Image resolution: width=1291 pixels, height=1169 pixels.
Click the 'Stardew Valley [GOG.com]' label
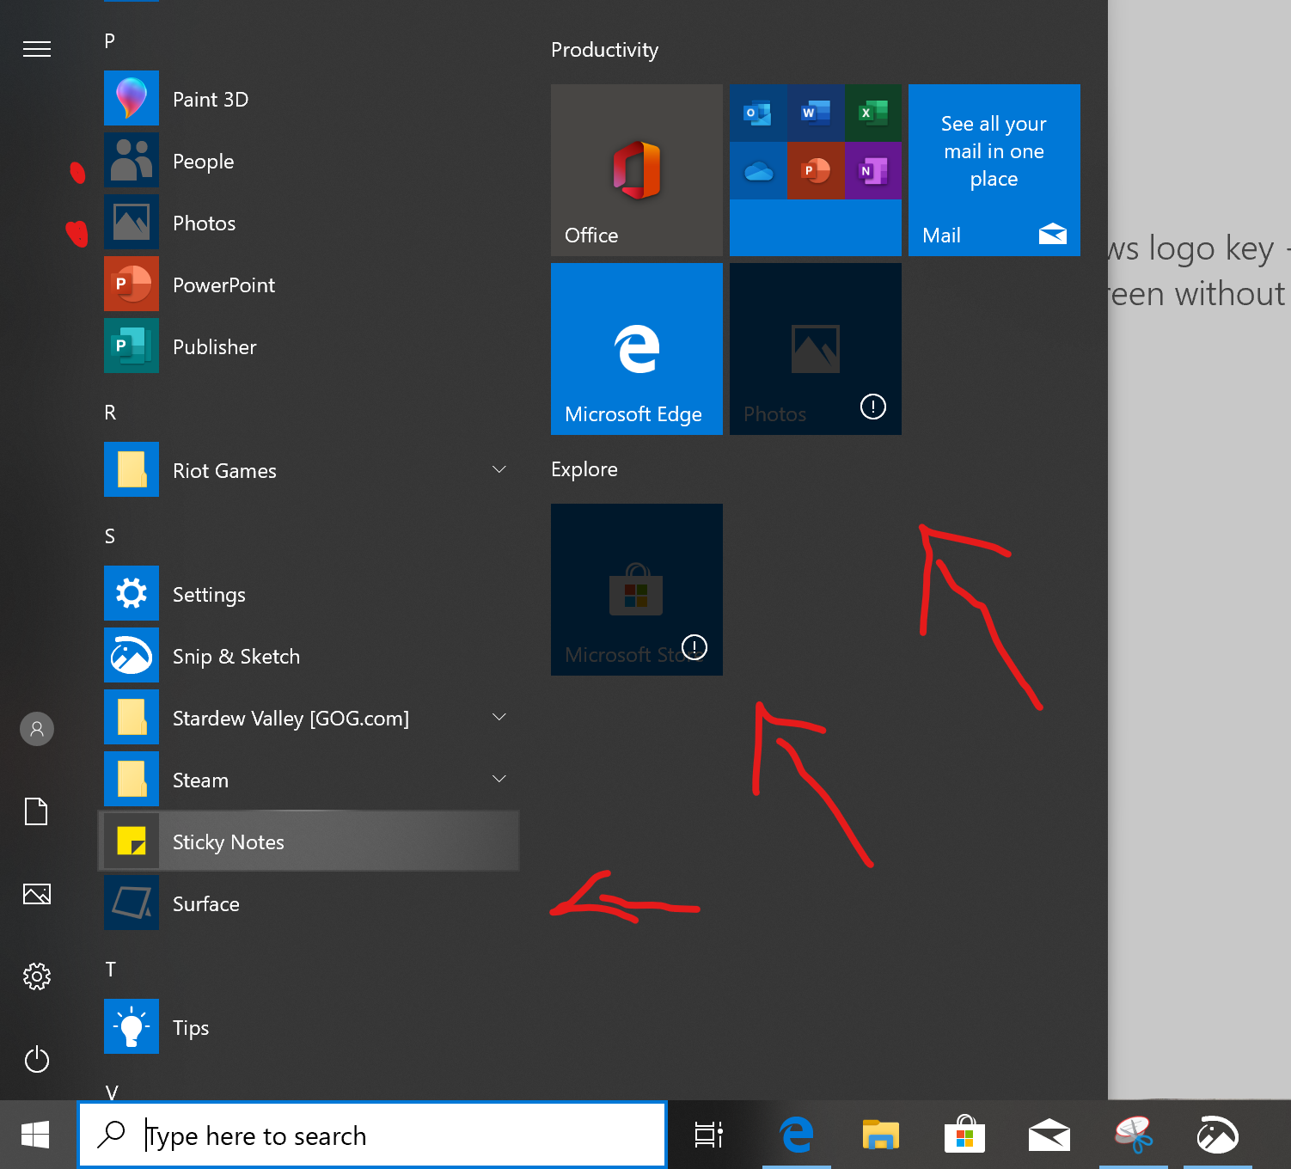click(x=291, y=718)
